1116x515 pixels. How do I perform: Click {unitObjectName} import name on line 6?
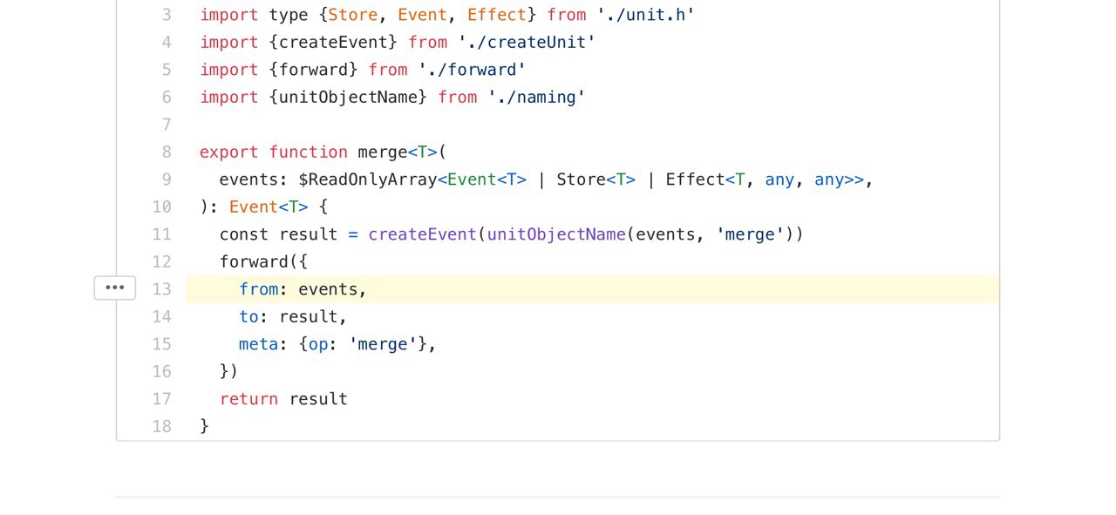click(348, 97)
